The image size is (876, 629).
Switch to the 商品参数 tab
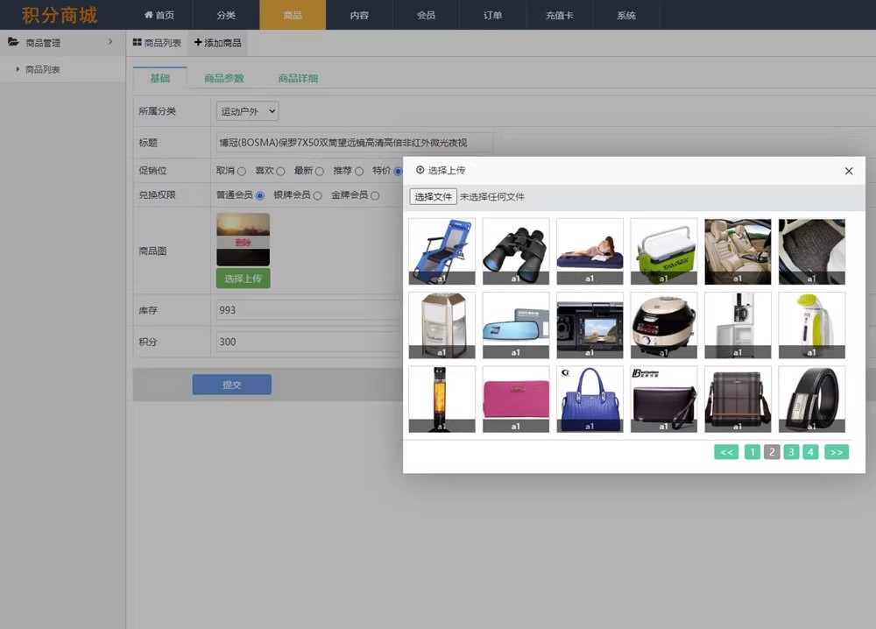click(x=223, y=78)
